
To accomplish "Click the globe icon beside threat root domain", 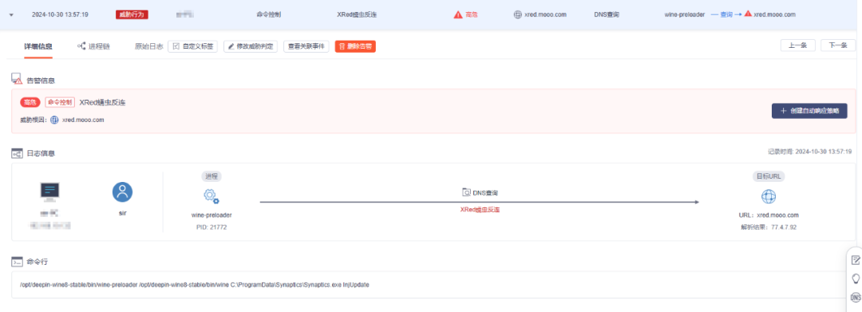I will (54, 120).
